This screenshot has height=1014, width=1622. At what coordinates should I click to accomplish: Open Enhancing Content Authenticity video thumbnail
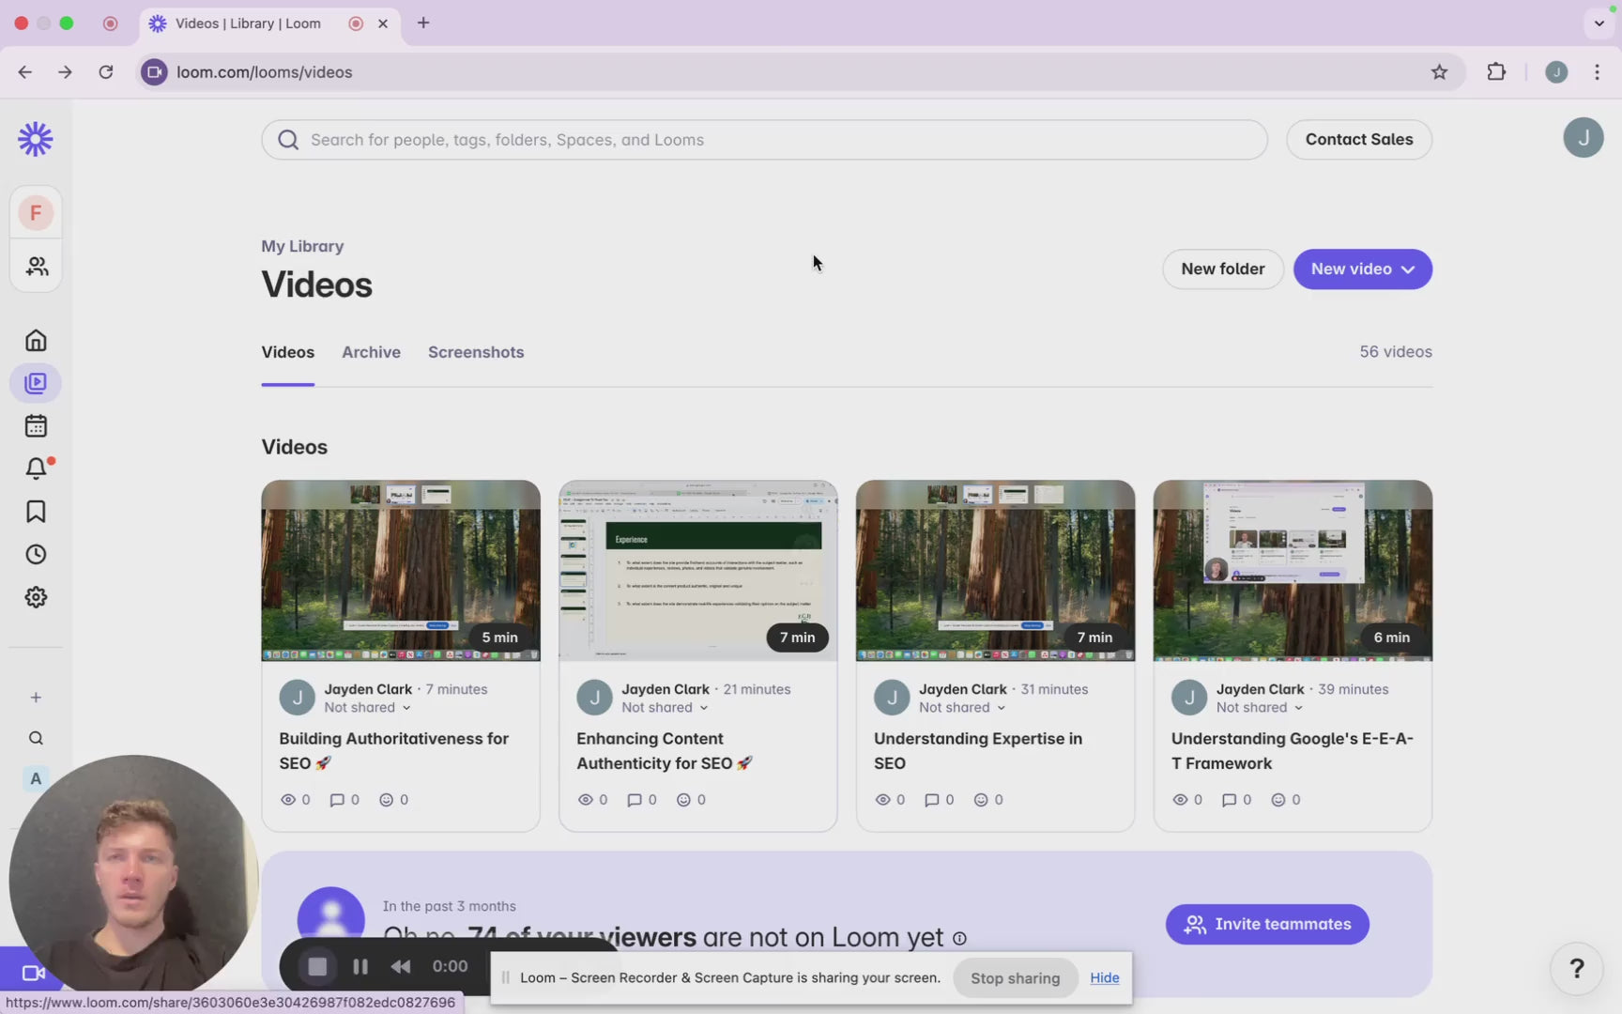click(x=697, y=570)
